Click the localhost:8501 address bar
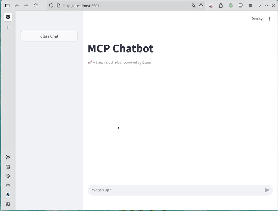The height and width of the screenshot is (211, 278). point(126,6)
